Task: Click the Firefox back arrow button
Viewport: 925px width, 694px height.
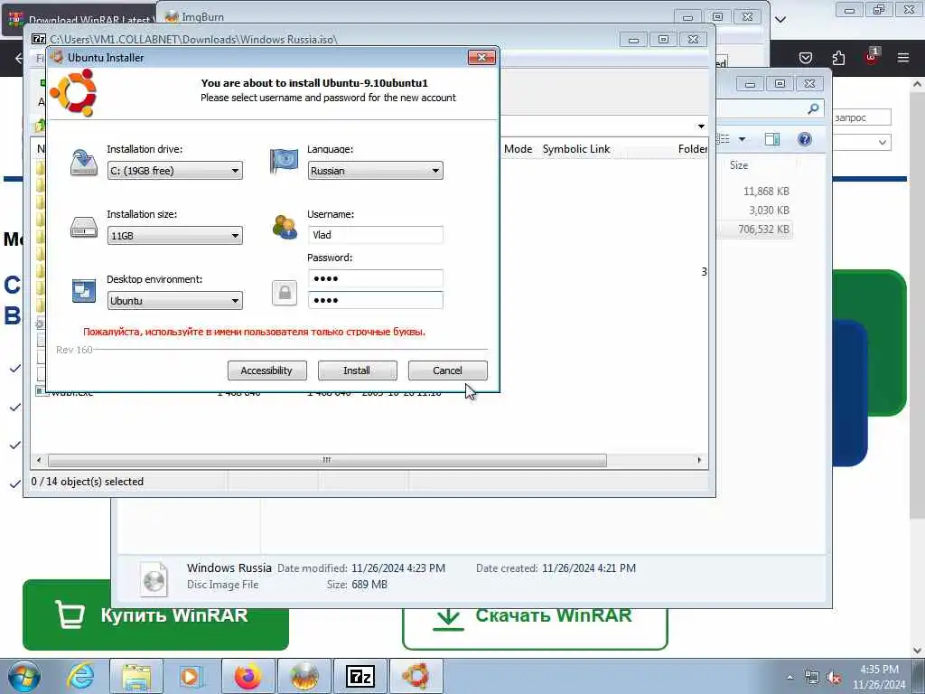Action: [x=19, y=58]
